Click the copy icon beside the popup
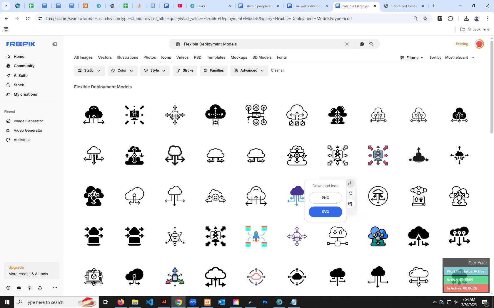Image resolution: width=494 pixels, height=308 pixels. [x=350, y=194]
